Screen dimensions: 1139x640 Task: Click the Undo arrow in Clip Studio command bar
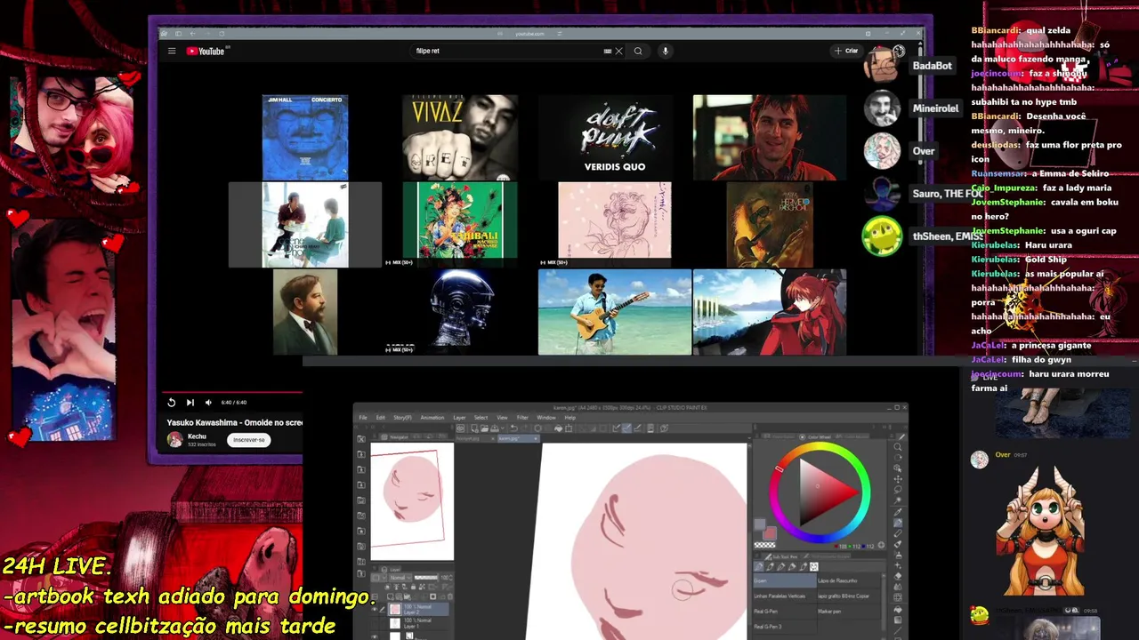coord(513,428)
